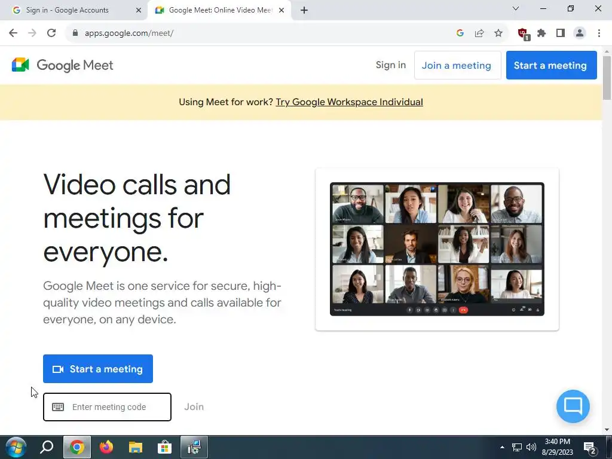The image size is (612, 459).
Task: Open Microsoft Store from the taskbar
Action: pyautogui.click(x=164, y=447)
